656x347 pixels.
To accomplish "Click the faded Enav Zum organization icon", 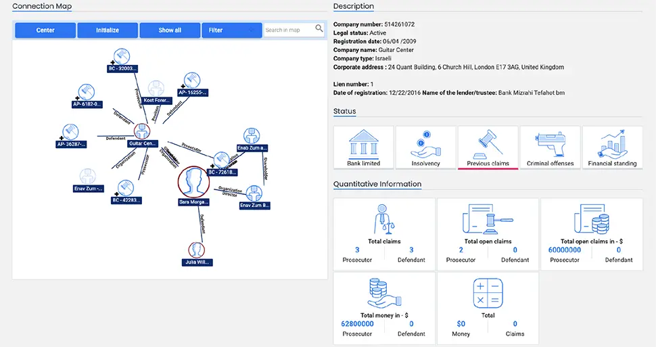I will tap(88, 177).
